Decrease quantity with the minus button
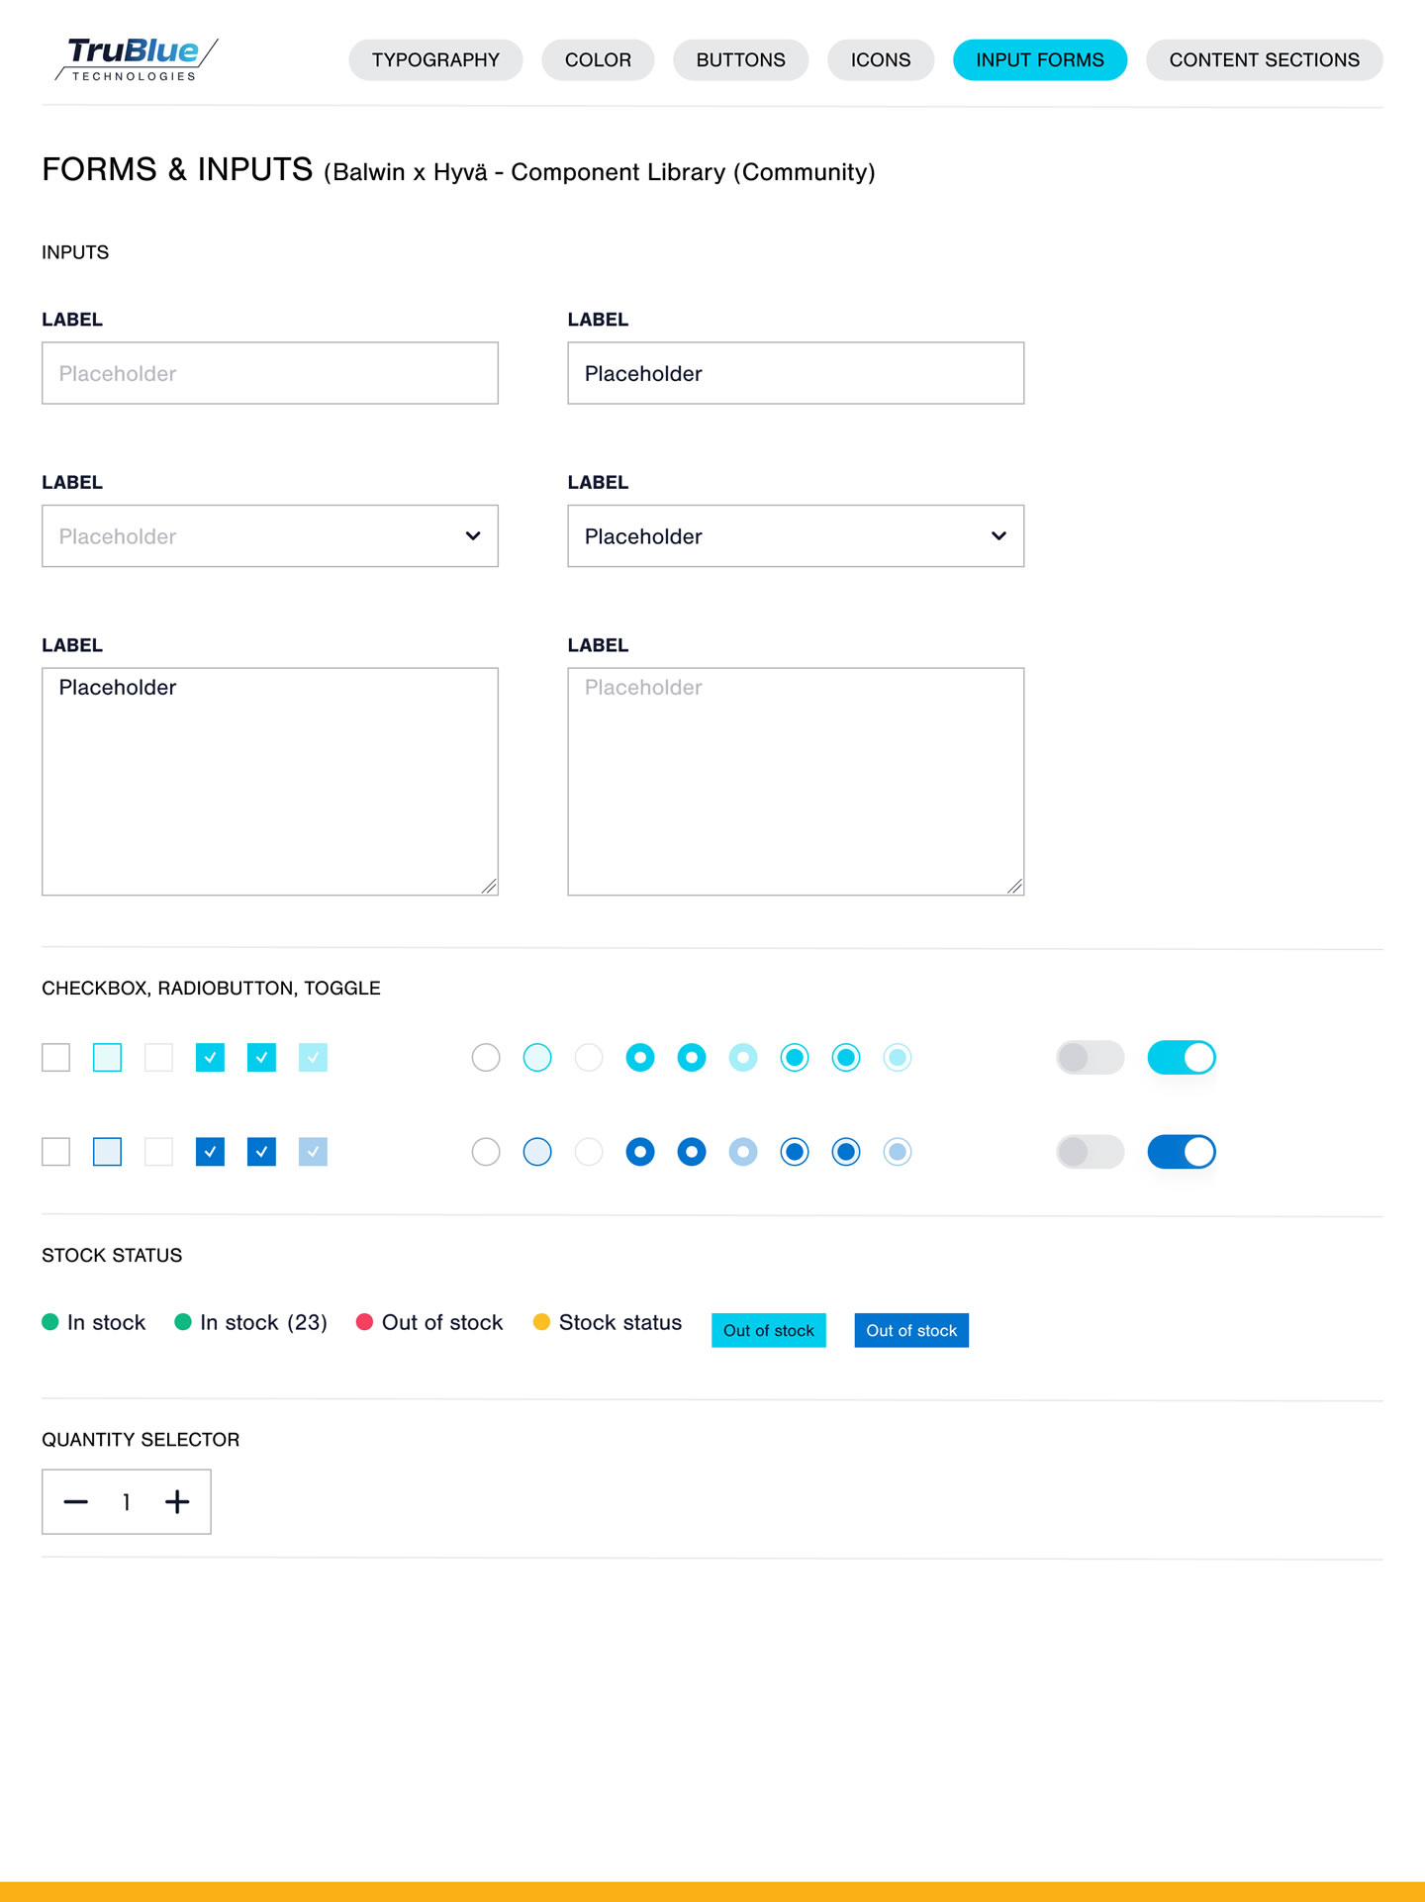Viewport: 1425px width, 1902px height. point(76,1501)
